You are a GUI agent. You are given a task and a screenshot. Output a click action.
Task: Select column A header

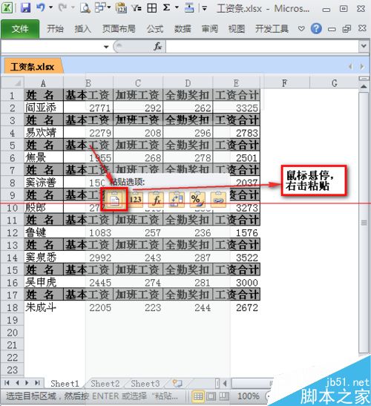(44, 83)
